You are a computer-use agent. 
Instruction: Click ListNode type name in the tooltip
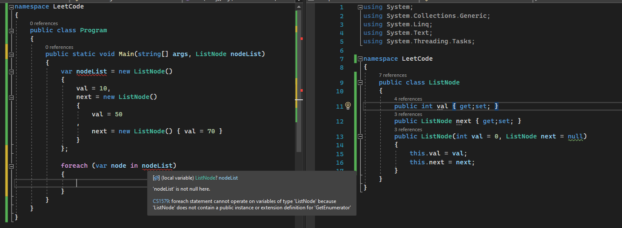coord(205,178)
